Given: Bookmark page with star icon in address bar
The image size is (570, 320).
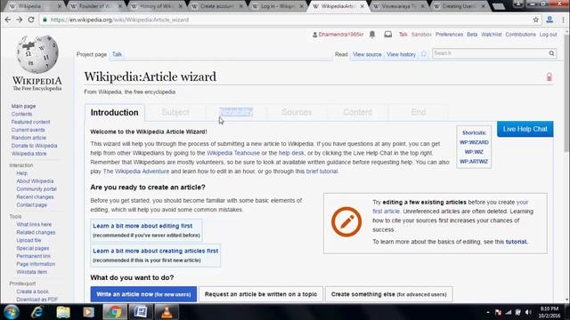Looking at the screenshot, I should (x=536, y=20).
